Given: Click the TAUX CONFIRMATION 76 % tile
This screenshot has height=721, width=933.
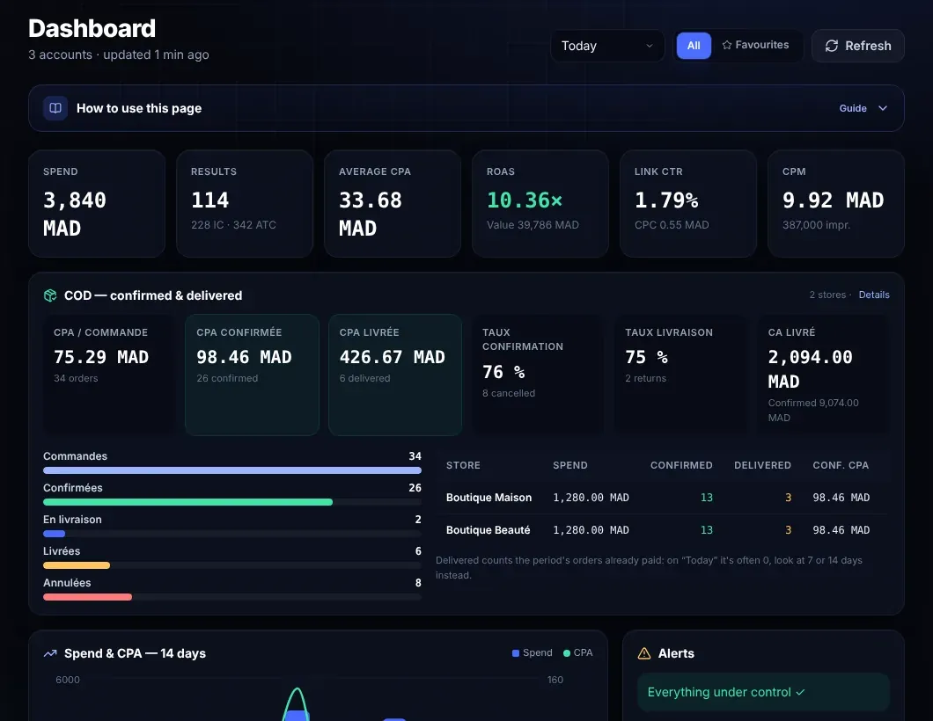Looking at the screenshot, I should tap(538, 375).
